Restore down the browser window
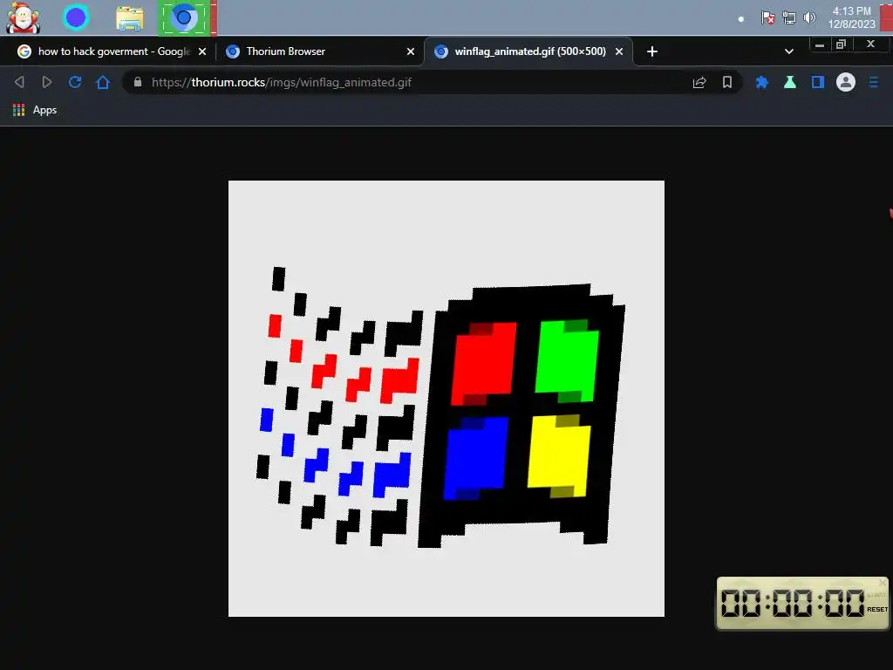The image size is (893, 670). [842, 44]
